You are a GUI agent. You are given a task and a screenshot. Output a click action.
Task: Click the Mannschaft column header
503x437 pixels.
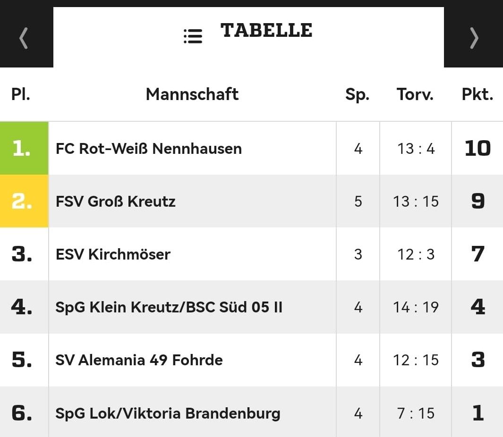coord(192,94)
